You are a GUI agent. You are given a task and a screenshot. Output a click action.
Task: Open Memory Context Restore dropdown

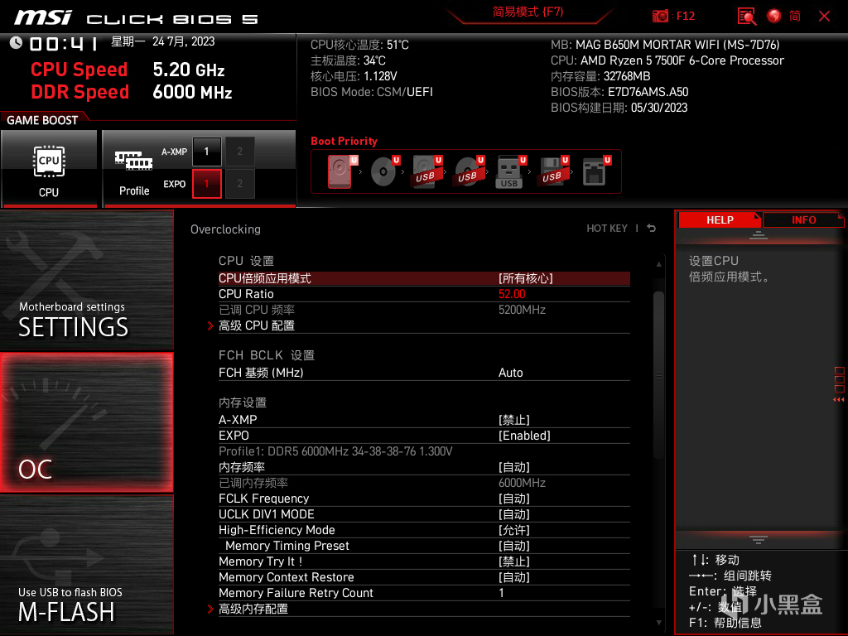pos(514,577)
